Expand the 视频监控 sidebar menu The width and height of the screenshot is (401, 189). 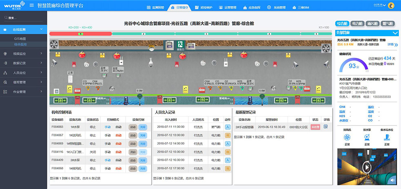41,53
